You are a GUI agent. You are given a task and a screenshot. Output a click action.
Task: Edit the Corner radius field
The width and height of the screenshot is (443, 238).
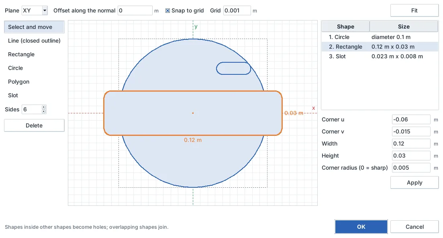411,168
